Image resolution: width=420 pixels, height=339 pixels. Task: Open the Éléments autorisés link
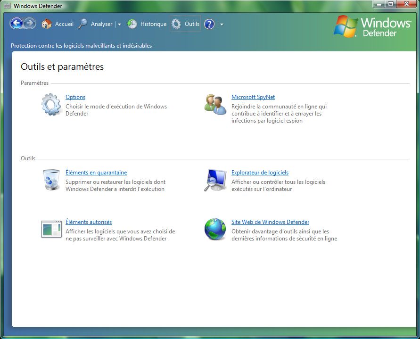89,222
